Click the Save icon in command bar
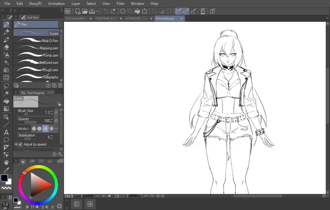 coord(92,11)
